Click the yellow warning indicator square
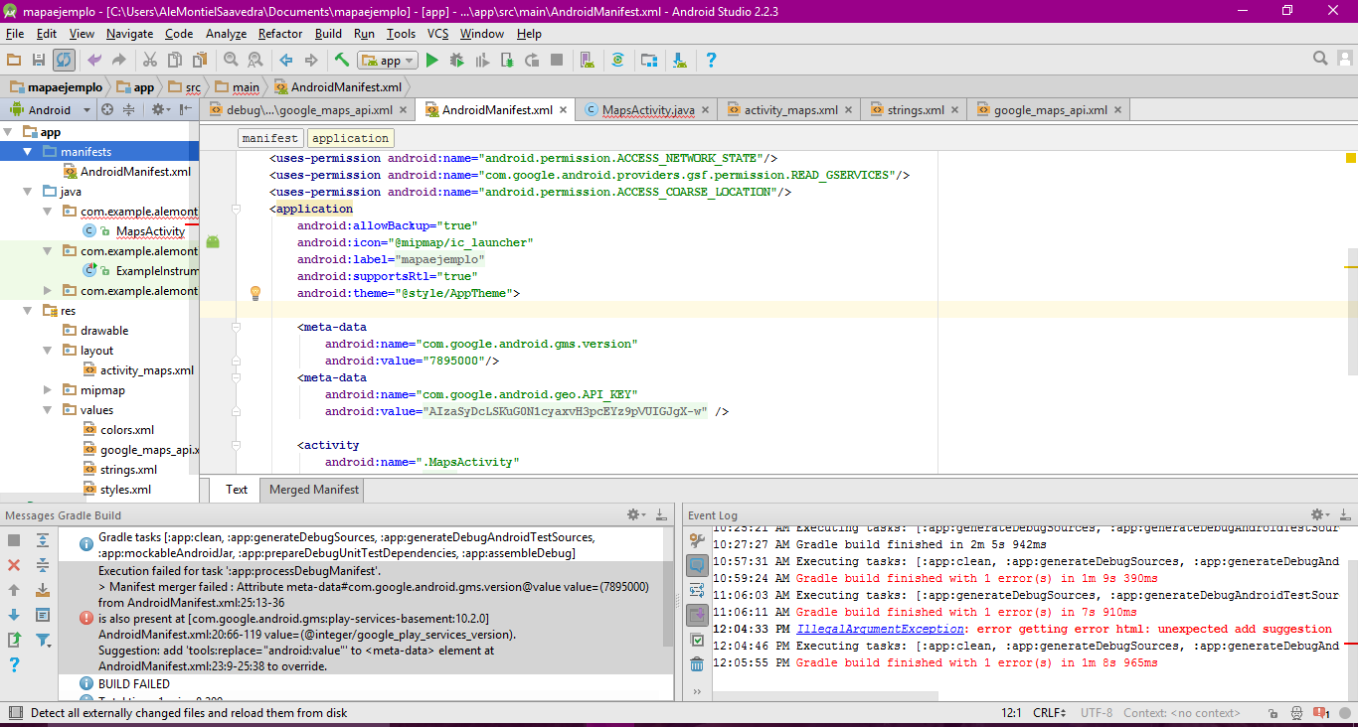Screen dimensions: 1358x727 [x=1351, y=158]
